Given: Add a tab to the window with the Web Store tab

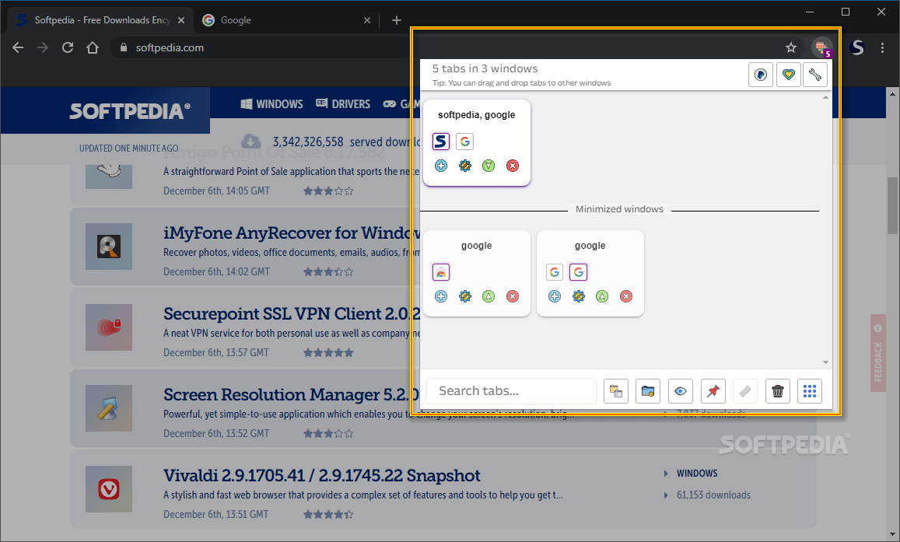Looking at the screenshot, I should pos(441,296).
